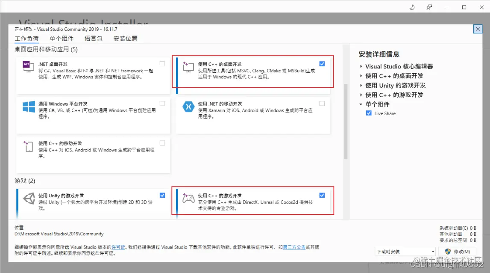
Task: Switch to the 语言包 tab
Action: (x=94, y=39)
